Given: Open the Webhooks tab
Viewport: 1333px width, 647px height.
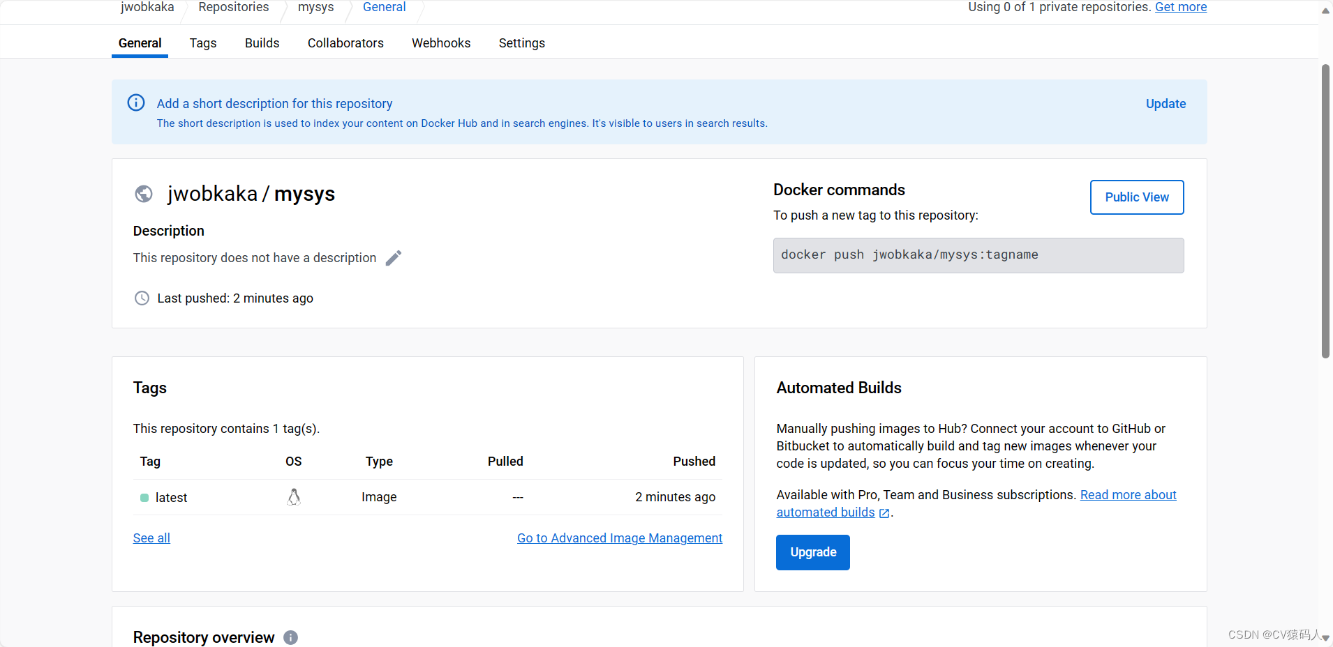Looking at the screenshot, I should click(x=441, y=43).
